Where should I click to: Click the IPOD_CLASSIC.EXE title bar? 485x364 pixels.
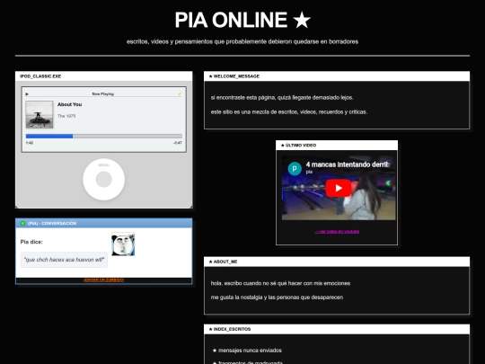click(x=104, y=76)
